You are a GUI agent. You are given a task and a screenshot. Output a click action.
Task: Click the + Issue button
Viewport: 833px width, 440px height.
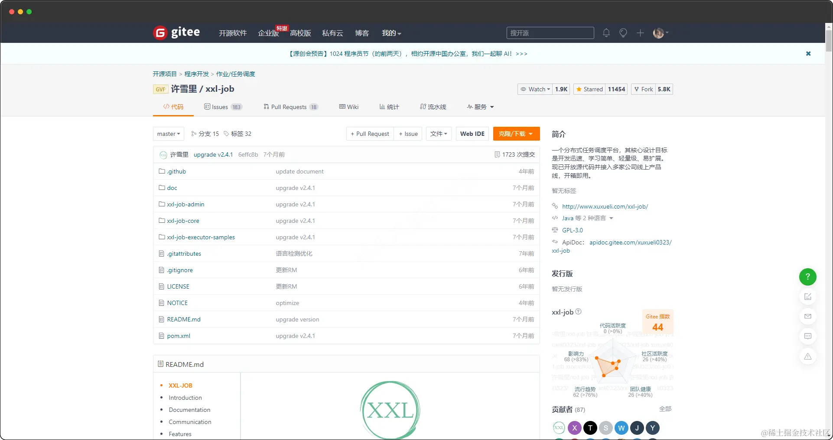(x=408, y=134)
